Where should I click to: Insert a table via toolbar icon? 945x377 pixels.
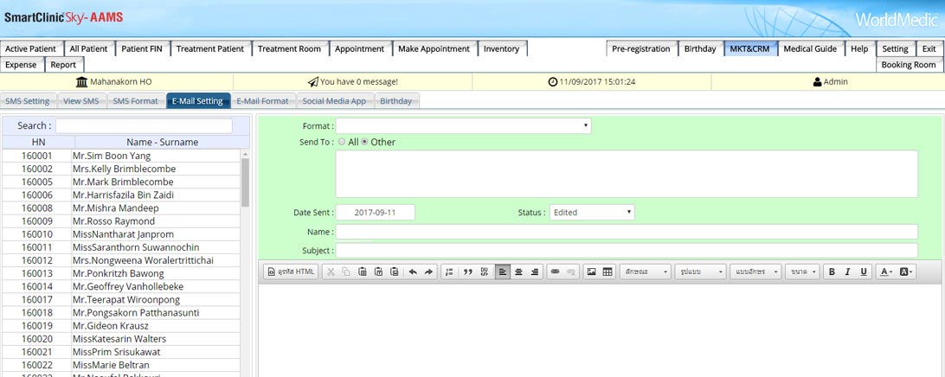point(607,272)
